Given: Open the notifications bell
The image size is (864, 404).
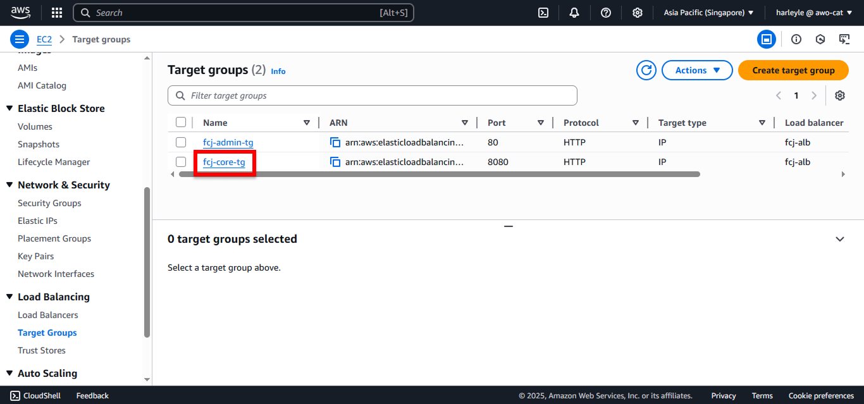Looking at the screenshot, I should pyautogui.click(x=574, y=13).
